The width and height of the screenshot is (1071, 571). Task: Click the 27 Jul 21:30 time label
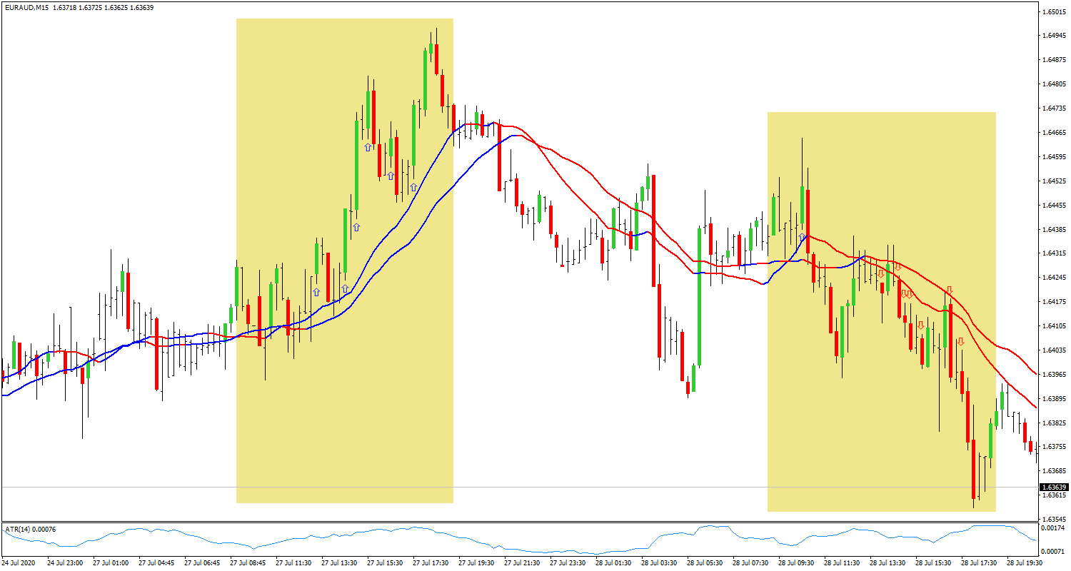pos(523,563)
